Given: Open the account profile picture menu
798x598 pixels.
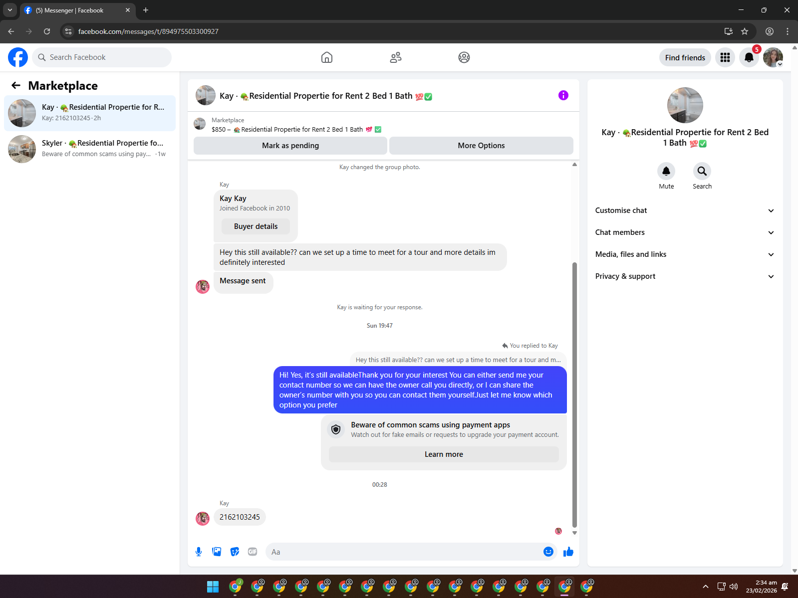Looking at the screenshot, I should 773,57.
